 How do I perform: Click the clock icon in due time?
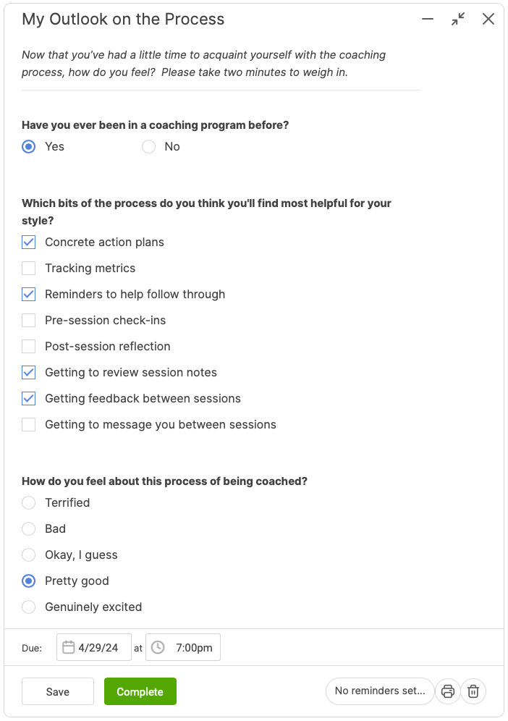[158, 647]
